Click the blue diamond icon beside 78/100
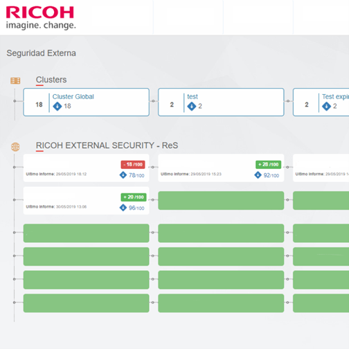 123,175
